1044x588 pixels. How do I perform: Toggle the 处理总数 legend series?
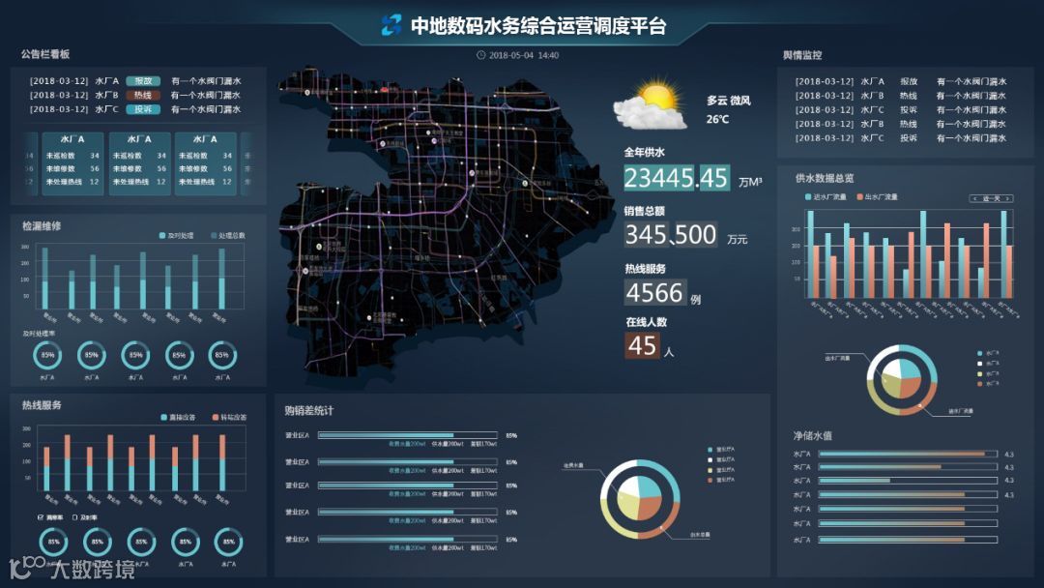pos(228,236)
